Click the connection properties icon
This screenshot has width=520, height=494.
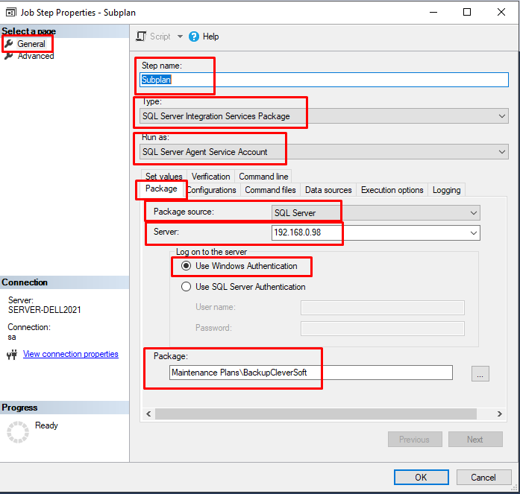tap(11, 355)
